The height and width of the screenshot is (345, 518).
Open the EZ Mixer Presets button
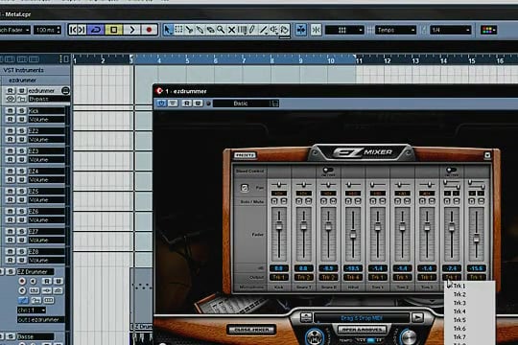click(x=245, y=155)
